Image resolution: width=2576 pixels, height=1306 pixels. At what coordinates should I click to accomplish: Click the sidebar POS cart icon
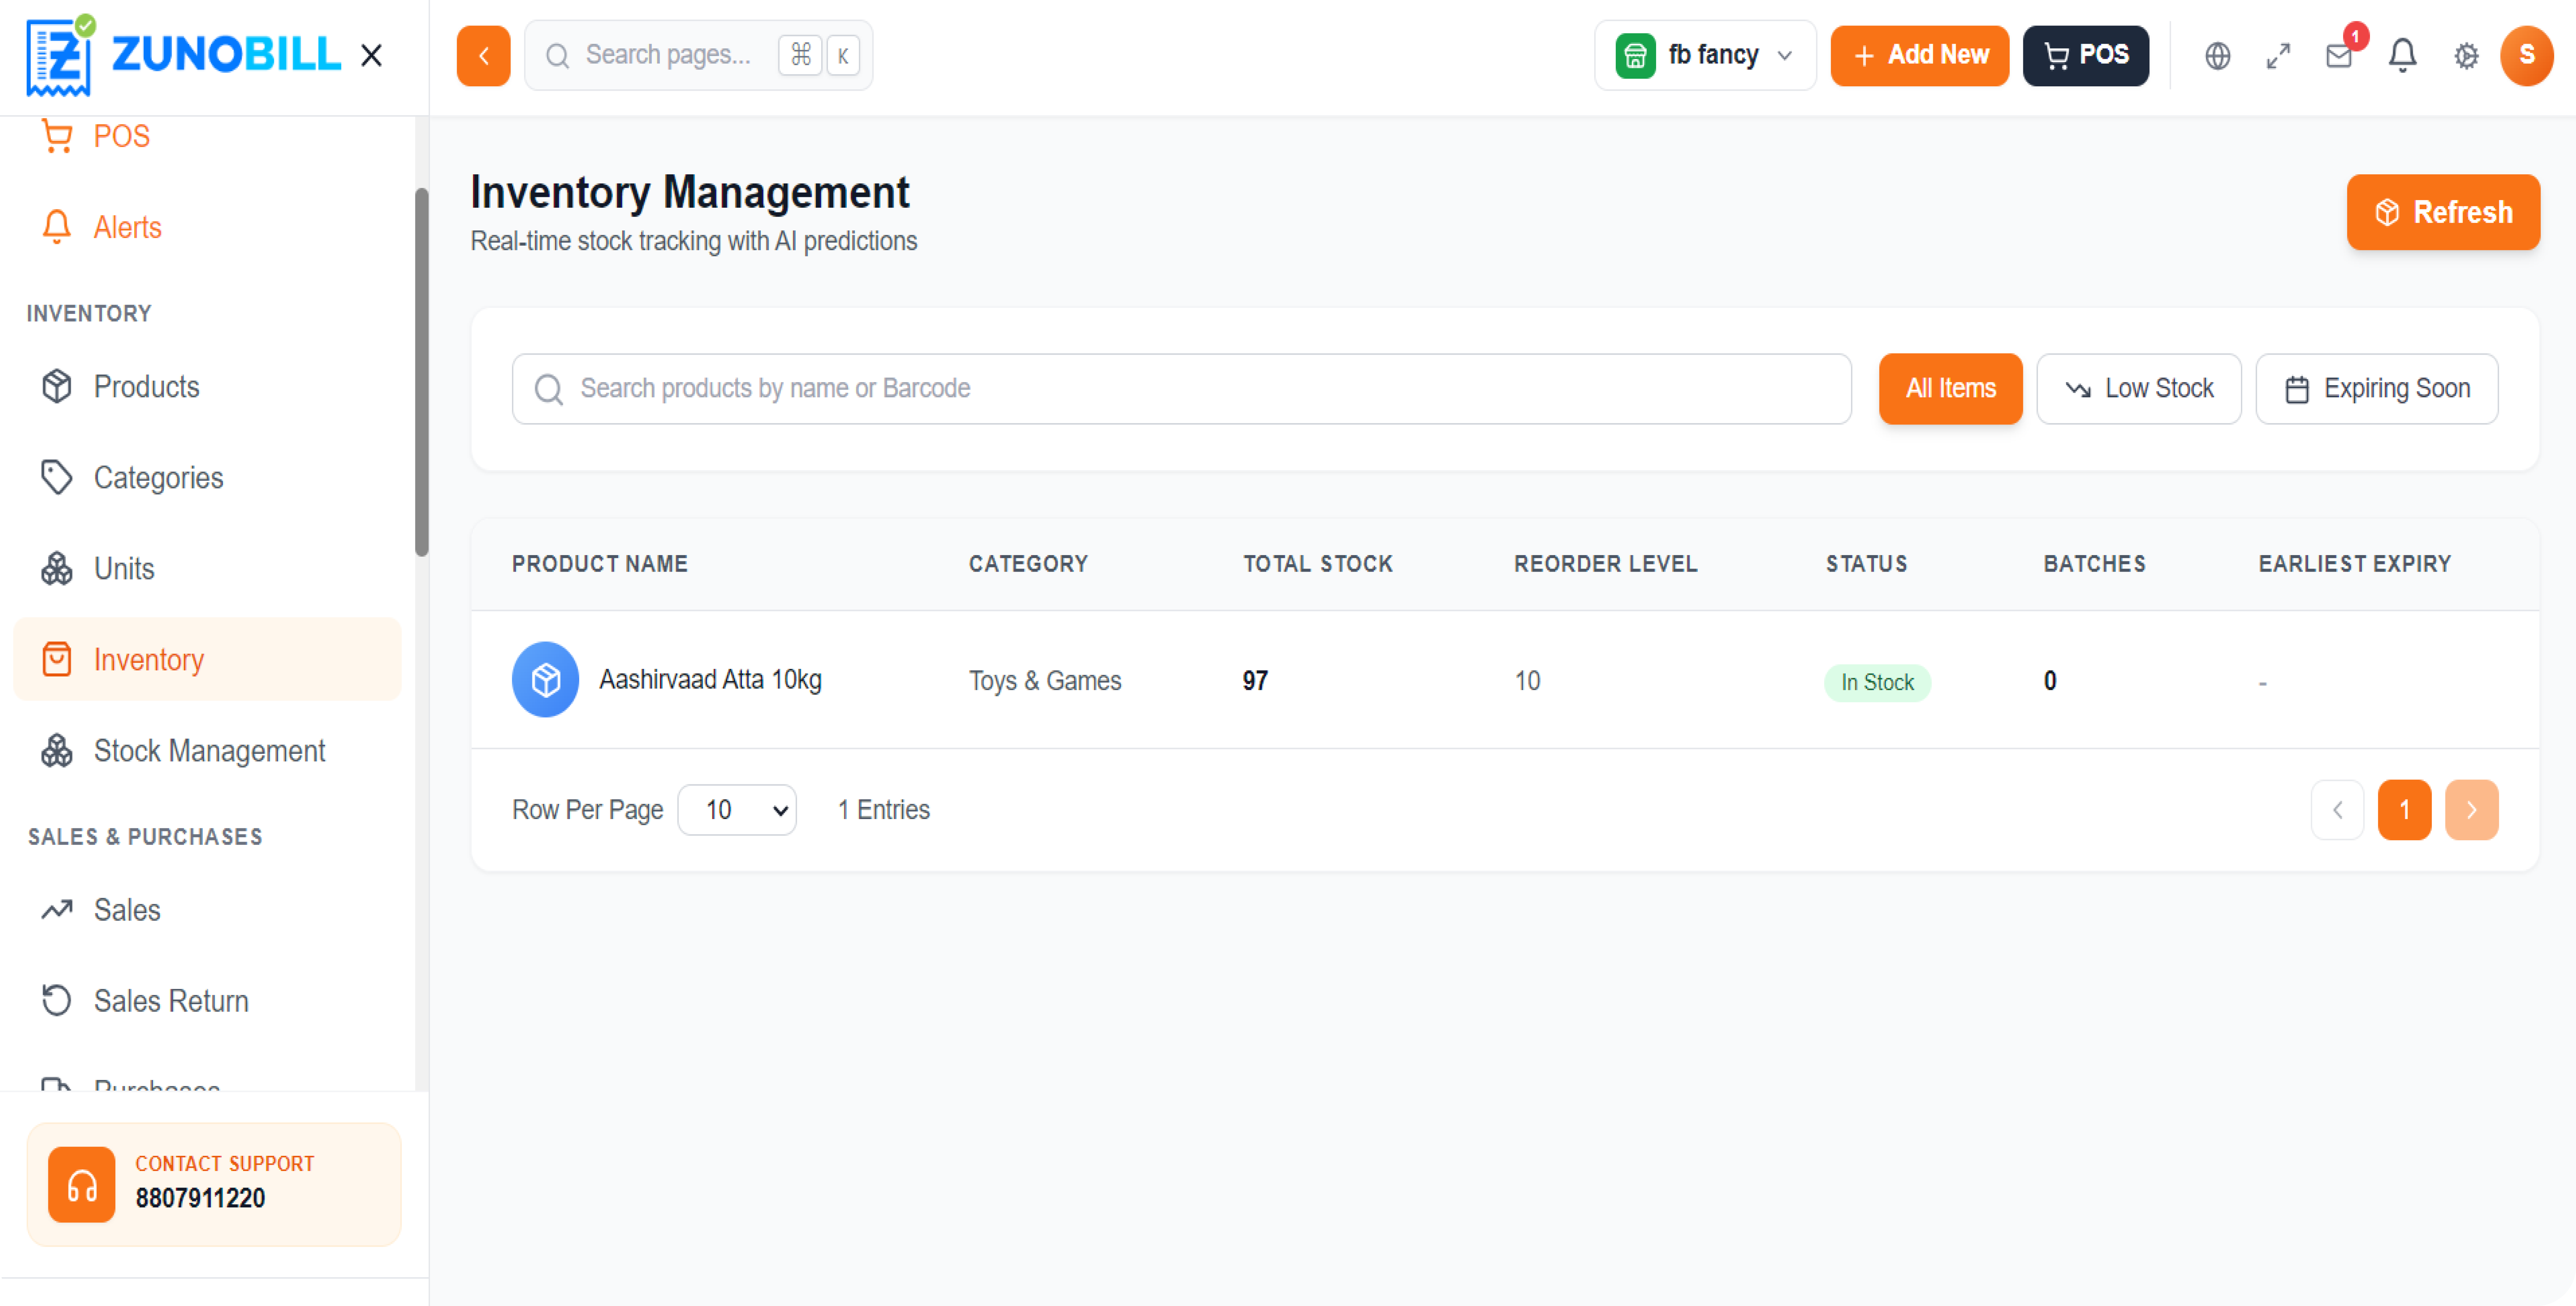point(57,136)
